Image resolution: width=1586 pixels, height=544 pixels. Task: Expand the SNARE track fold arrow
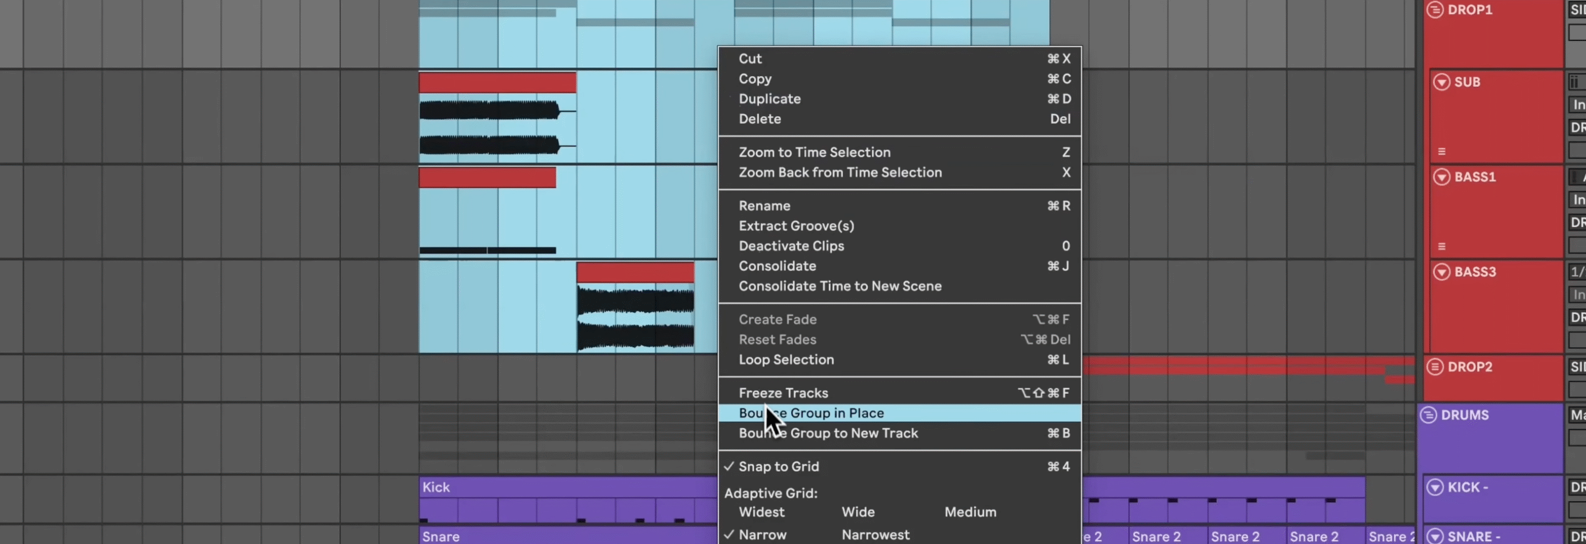(x=1435, y=536)
